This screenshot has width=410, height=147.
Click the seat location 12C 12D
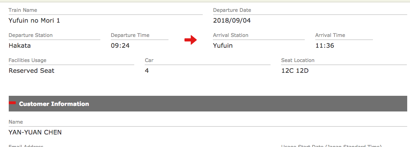click(x=295, y=71)
